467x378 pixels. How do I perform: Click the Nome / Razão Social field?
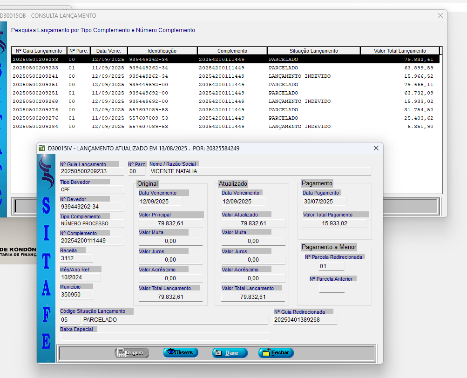pos(259,171)
